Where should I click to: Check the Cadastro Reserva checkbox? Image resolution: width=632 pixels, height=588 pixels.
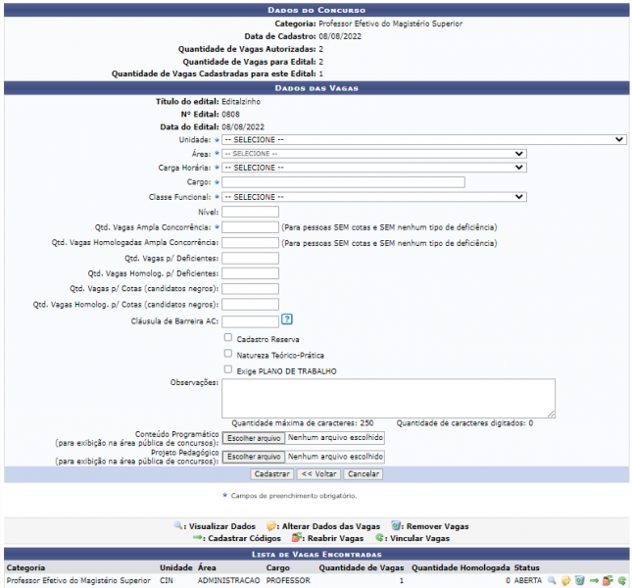pyautogui.click(x=228, y=338)
